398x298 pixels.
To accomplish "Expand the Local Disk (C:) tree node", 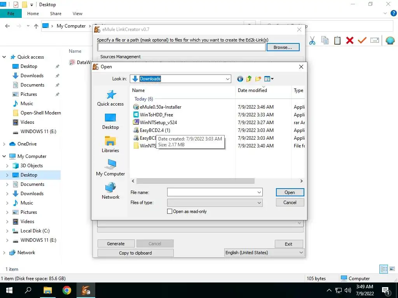I will [x=7, y=231].
